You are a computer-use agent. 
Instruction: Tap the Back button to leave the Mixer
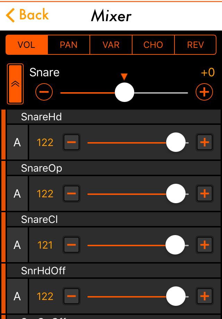click(x=26, y=15)
